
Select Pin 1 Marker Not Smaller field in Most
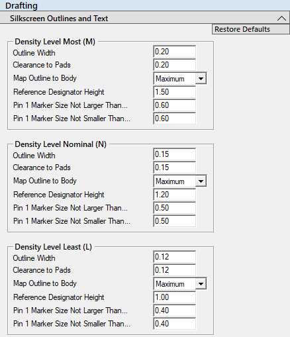coord(174,119)
